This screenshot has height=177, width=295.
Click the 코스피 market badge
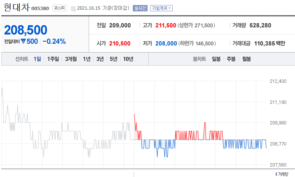coord(59,8)
